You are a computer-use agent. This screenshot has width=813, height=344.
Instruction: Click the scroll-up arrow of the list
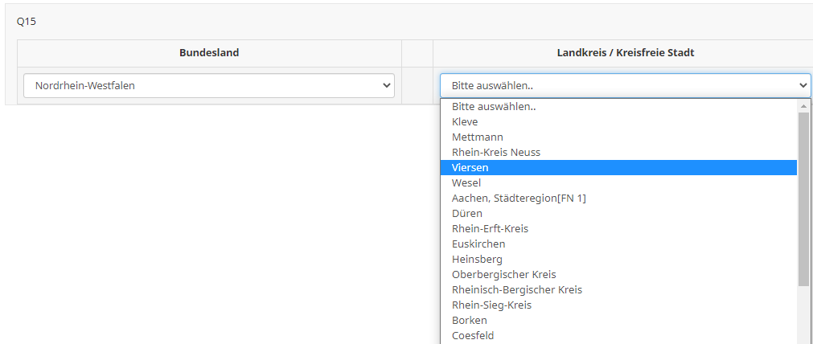(x=803, y=105)
